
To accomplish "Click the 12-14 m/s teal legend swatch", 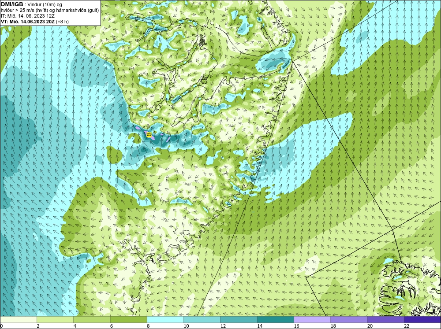I will [x=239, y=320].
